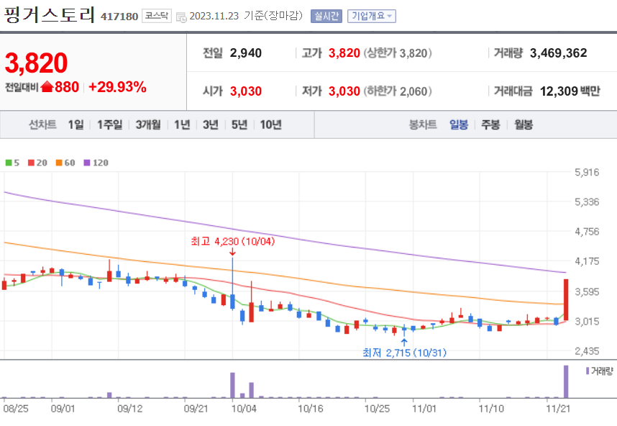Select the 3년 line chart tab
This screenshot has width=617, height=426.
211,124
